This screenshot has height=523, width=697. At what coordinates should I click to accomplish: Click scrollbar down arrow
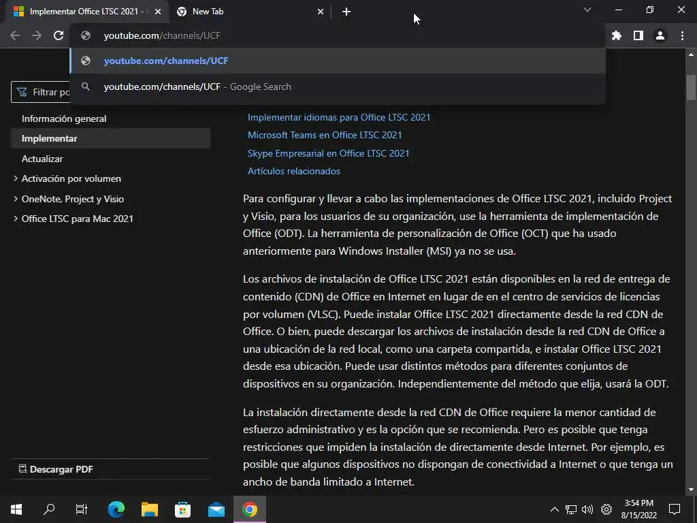691,490
